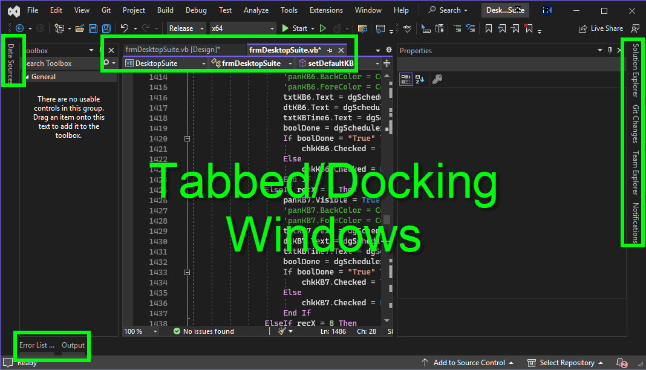Open the File menu
The width and height of the screenshot is (646, 370).
click(33, 10)
